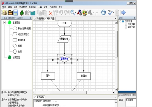Select the 数据处理 shape in toolbox
152x107 pixels.
tap(19, 40)
